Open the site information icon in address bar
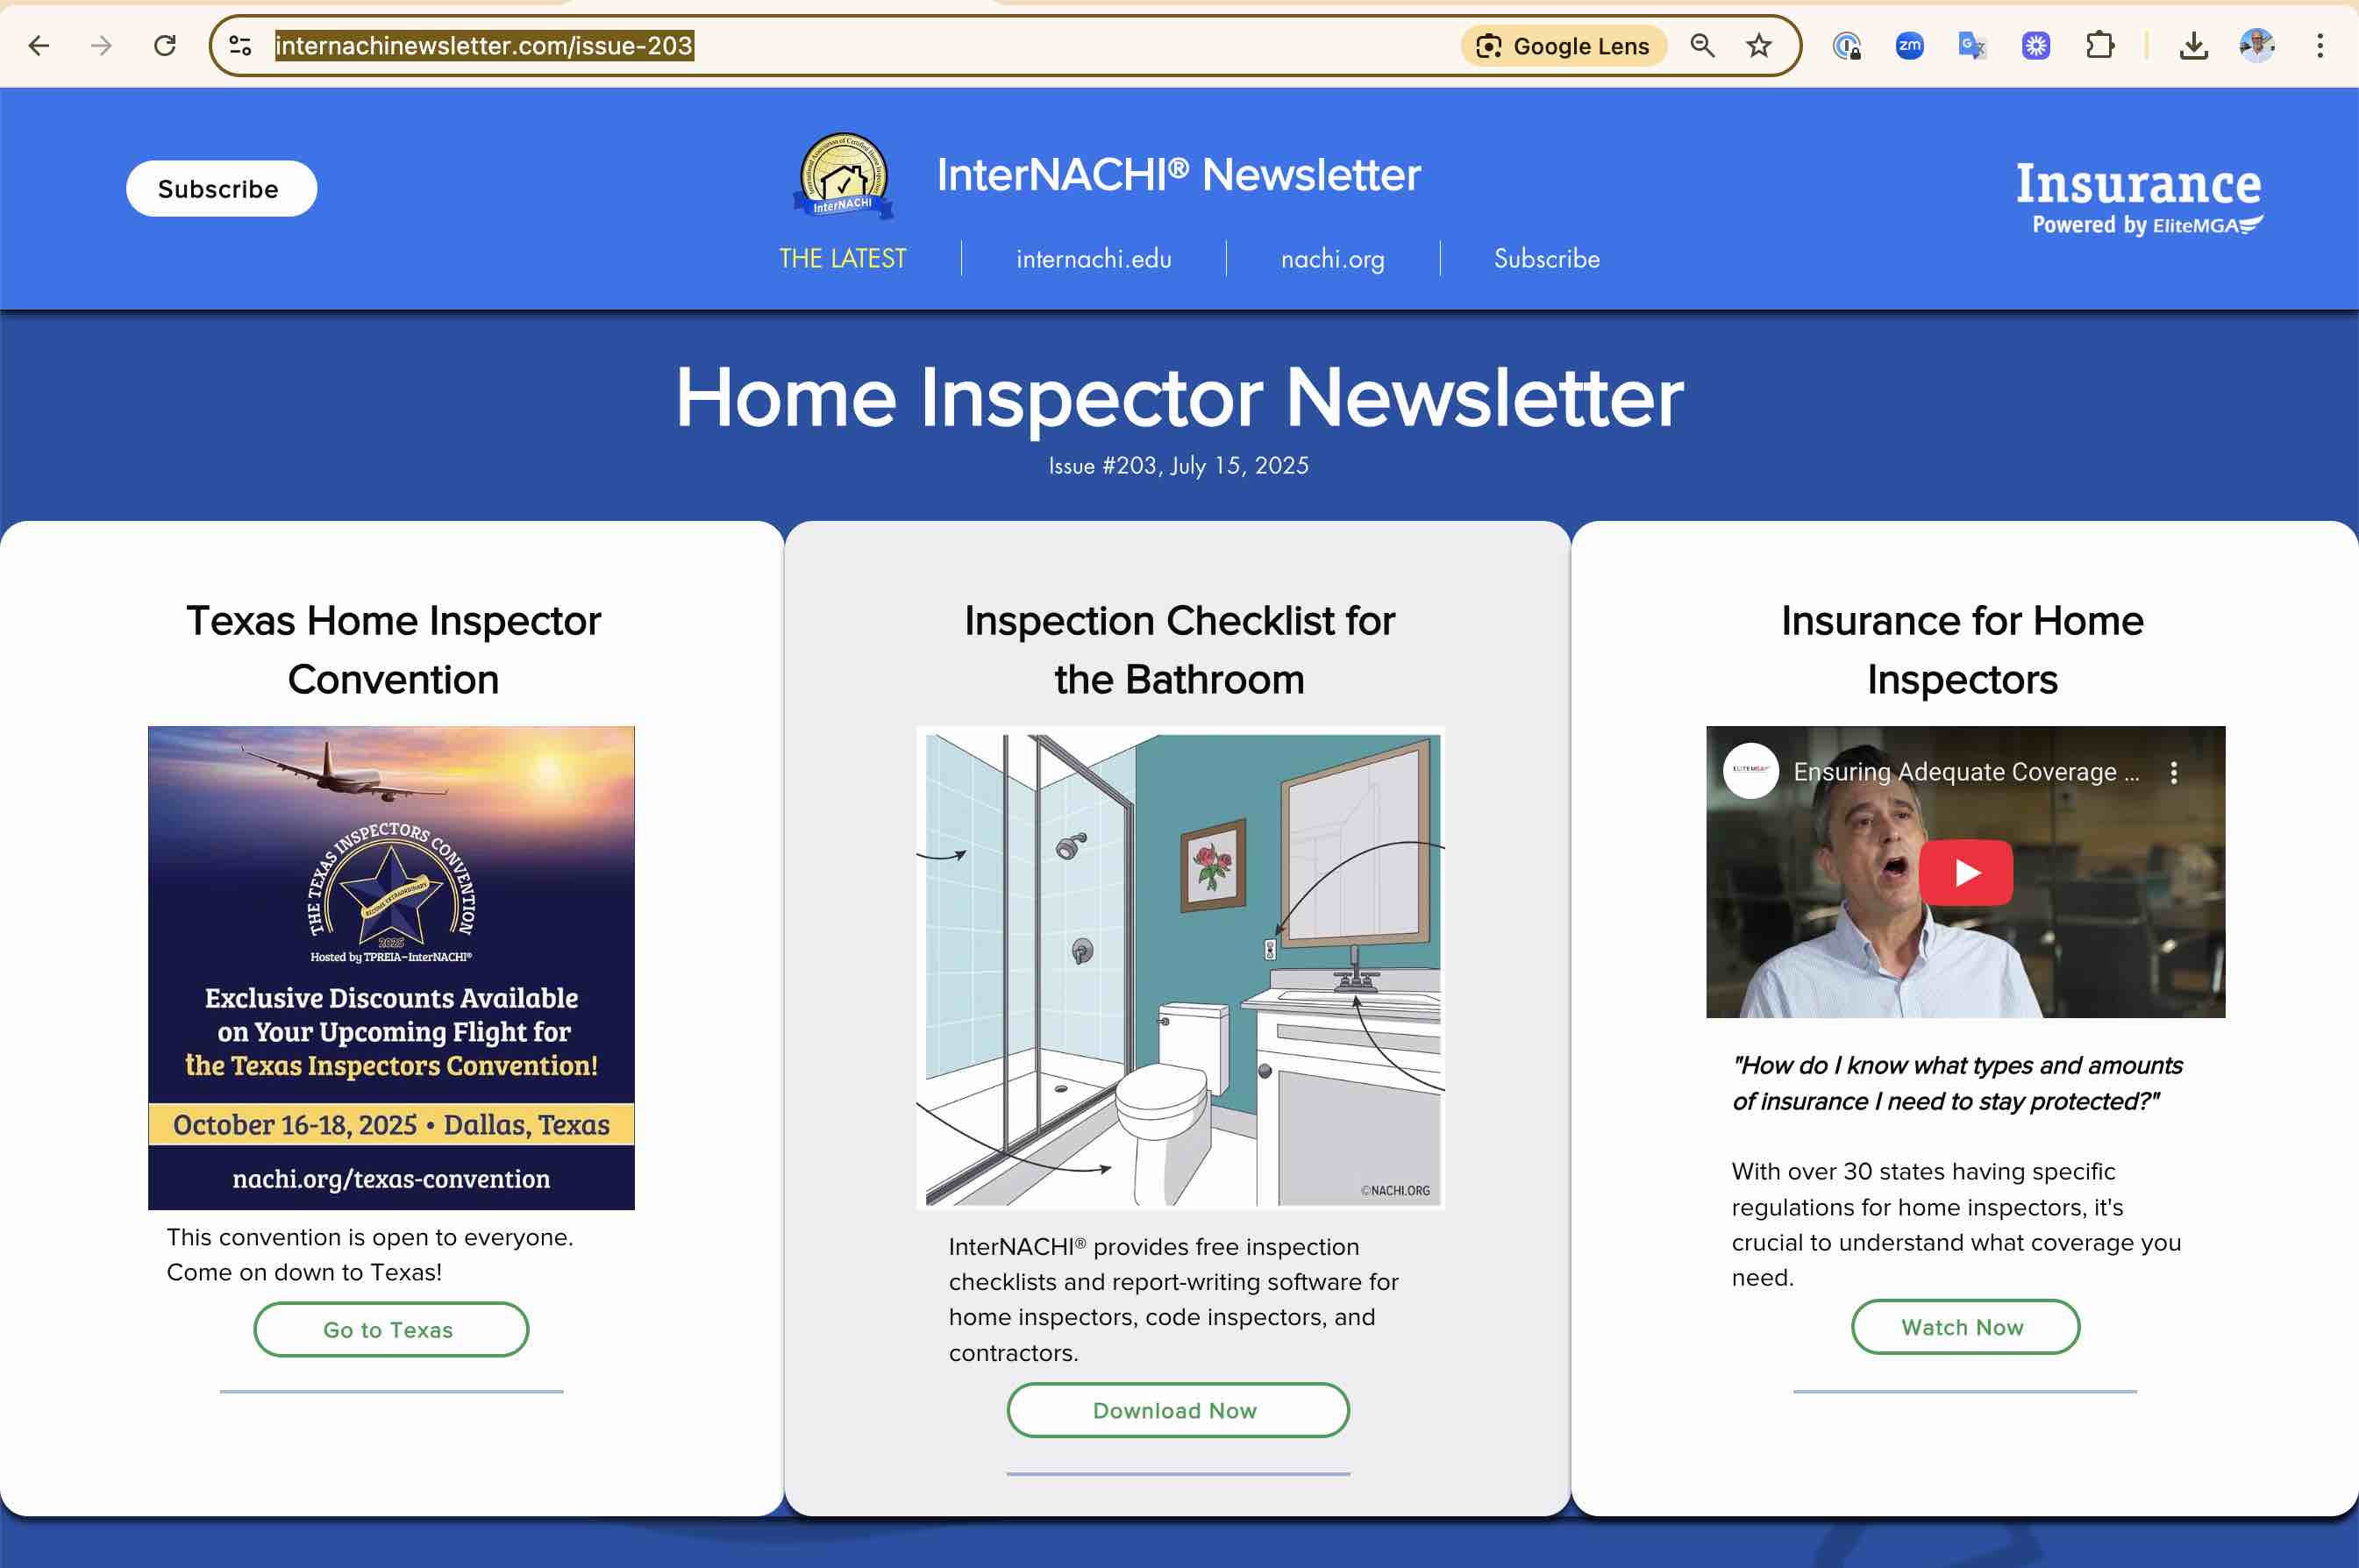The height and width of the screenshot is (1568, 2359). click(240, 45)
